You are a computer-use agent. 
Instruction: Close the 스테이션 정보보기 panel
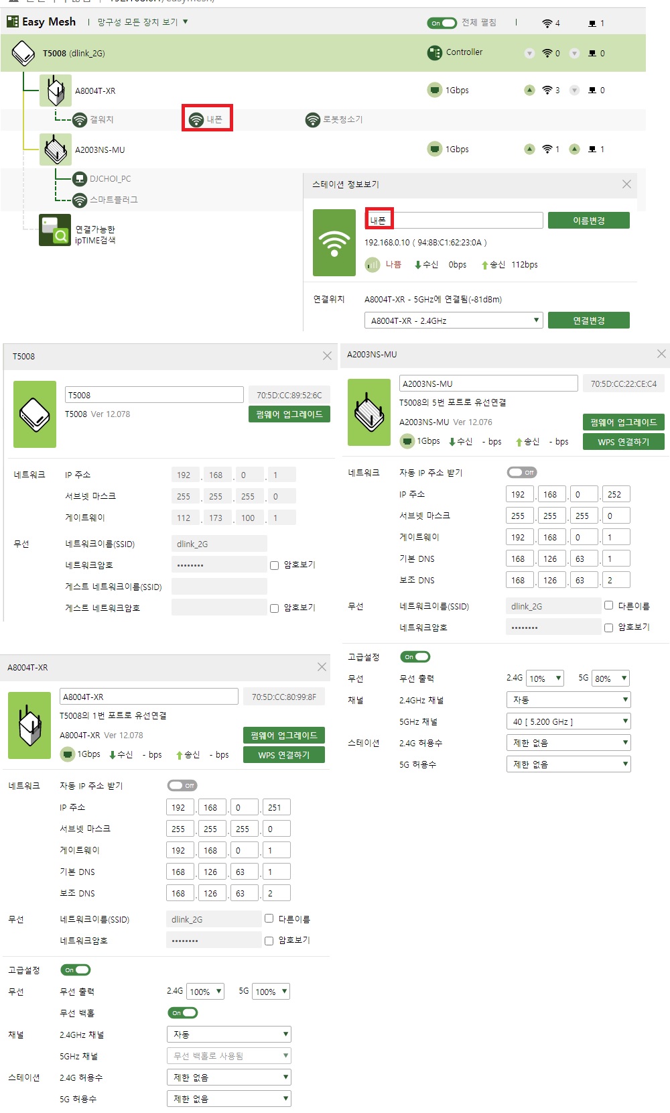pyautogui.click(x=626, y=184)
